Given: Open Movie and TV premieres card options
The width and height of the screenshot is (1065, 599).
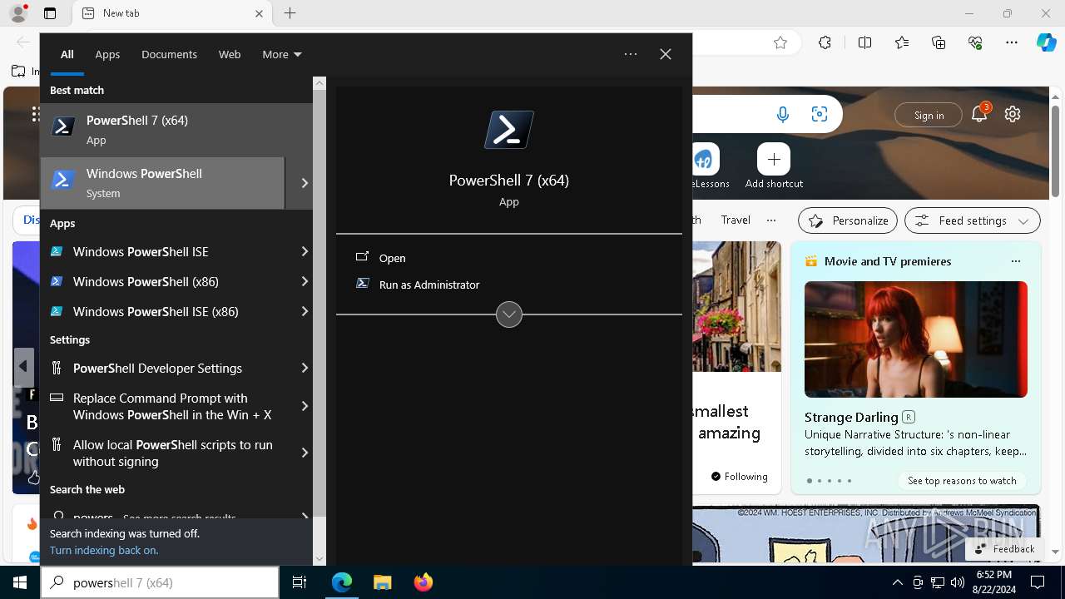Looking at the screenshot, I should [x=1015, y=261].
